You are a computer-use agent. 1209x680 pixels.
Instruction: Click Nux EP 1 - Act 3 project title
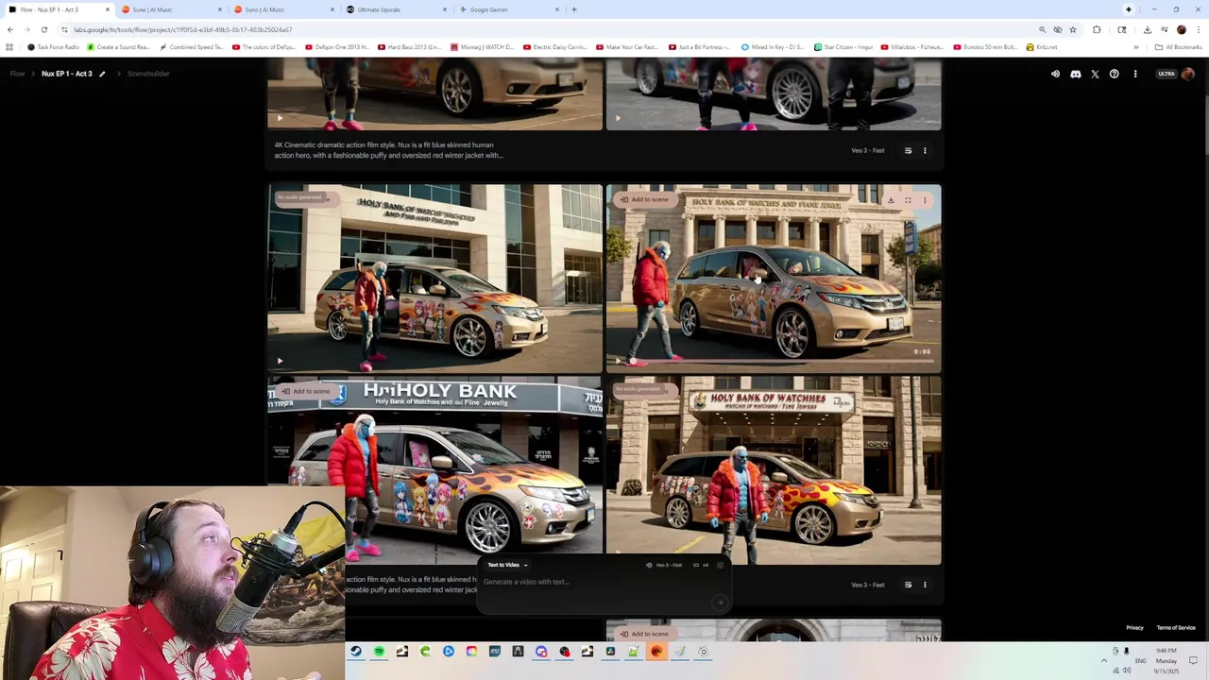67,74
